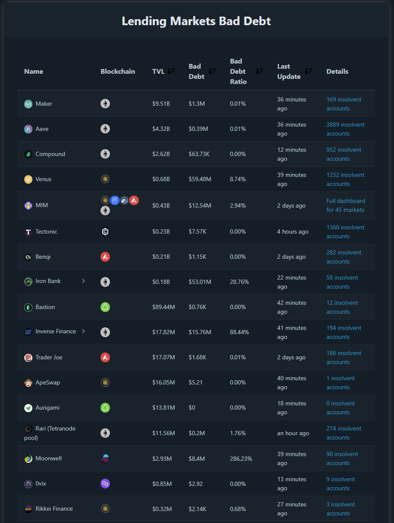Viewport: 394px width, 523px height.
Task: Sort the table by Bad Debt
Action: coord(213,72)
